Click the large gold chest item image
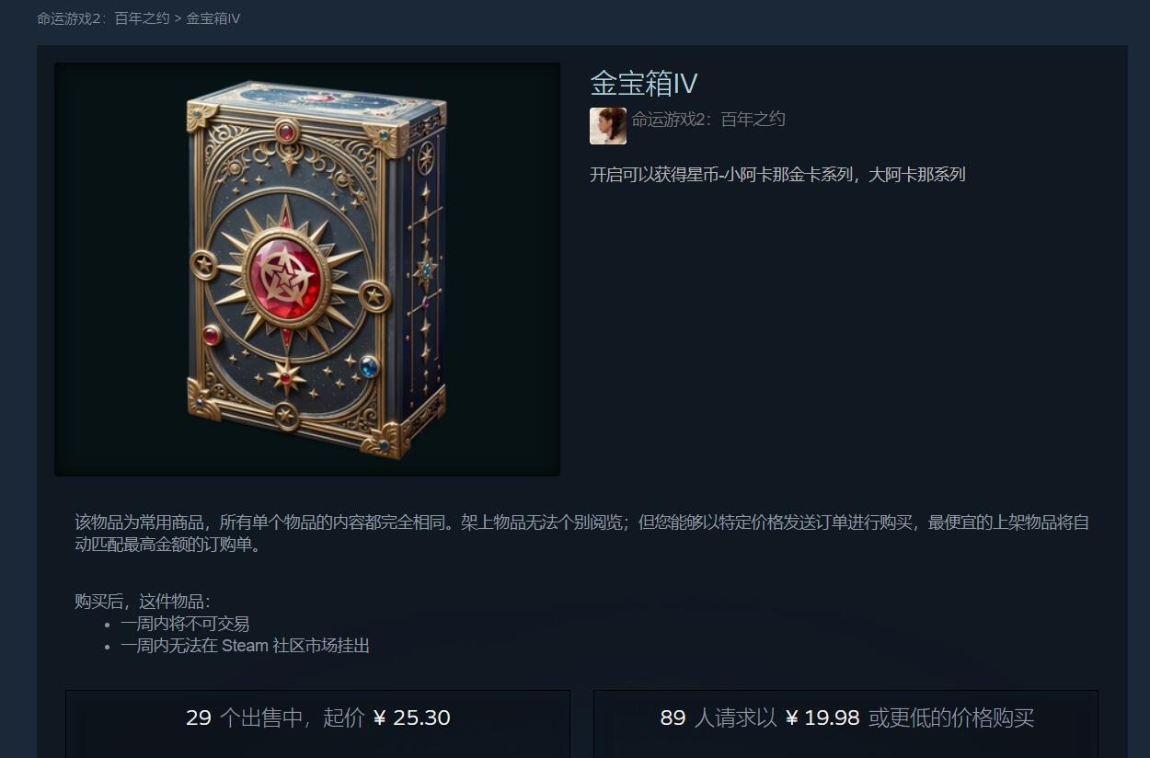 point(307,270)
